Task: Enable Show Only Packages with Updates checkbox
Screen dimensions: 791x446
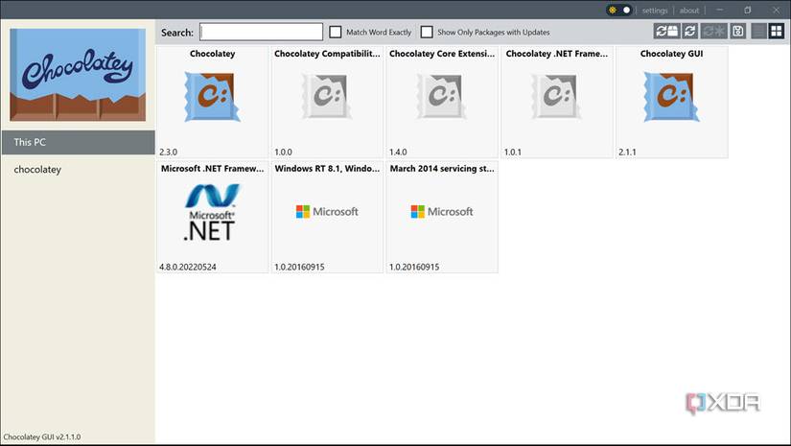Action: [x=427, y=32]
